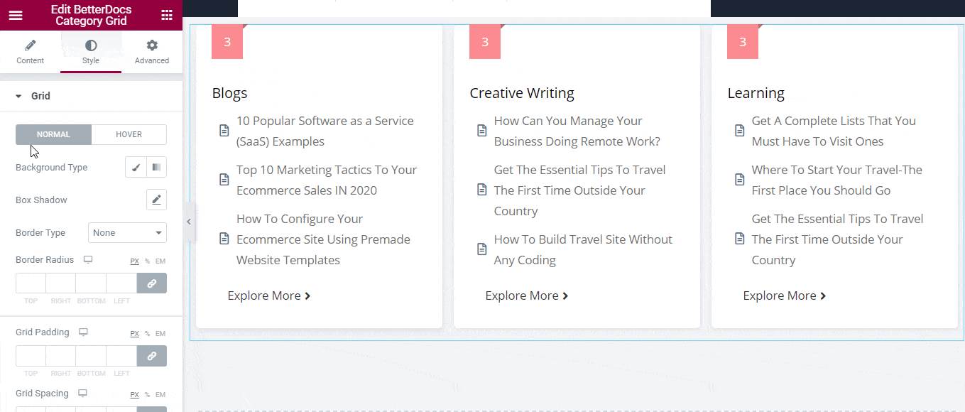Image resolution: width=965 pixels, height=412 pixels.
Task: Select the Style tab
Action: tap(90, 50)
